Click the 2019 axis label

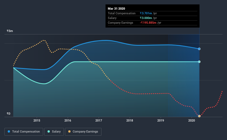click(x=161, y=120)
